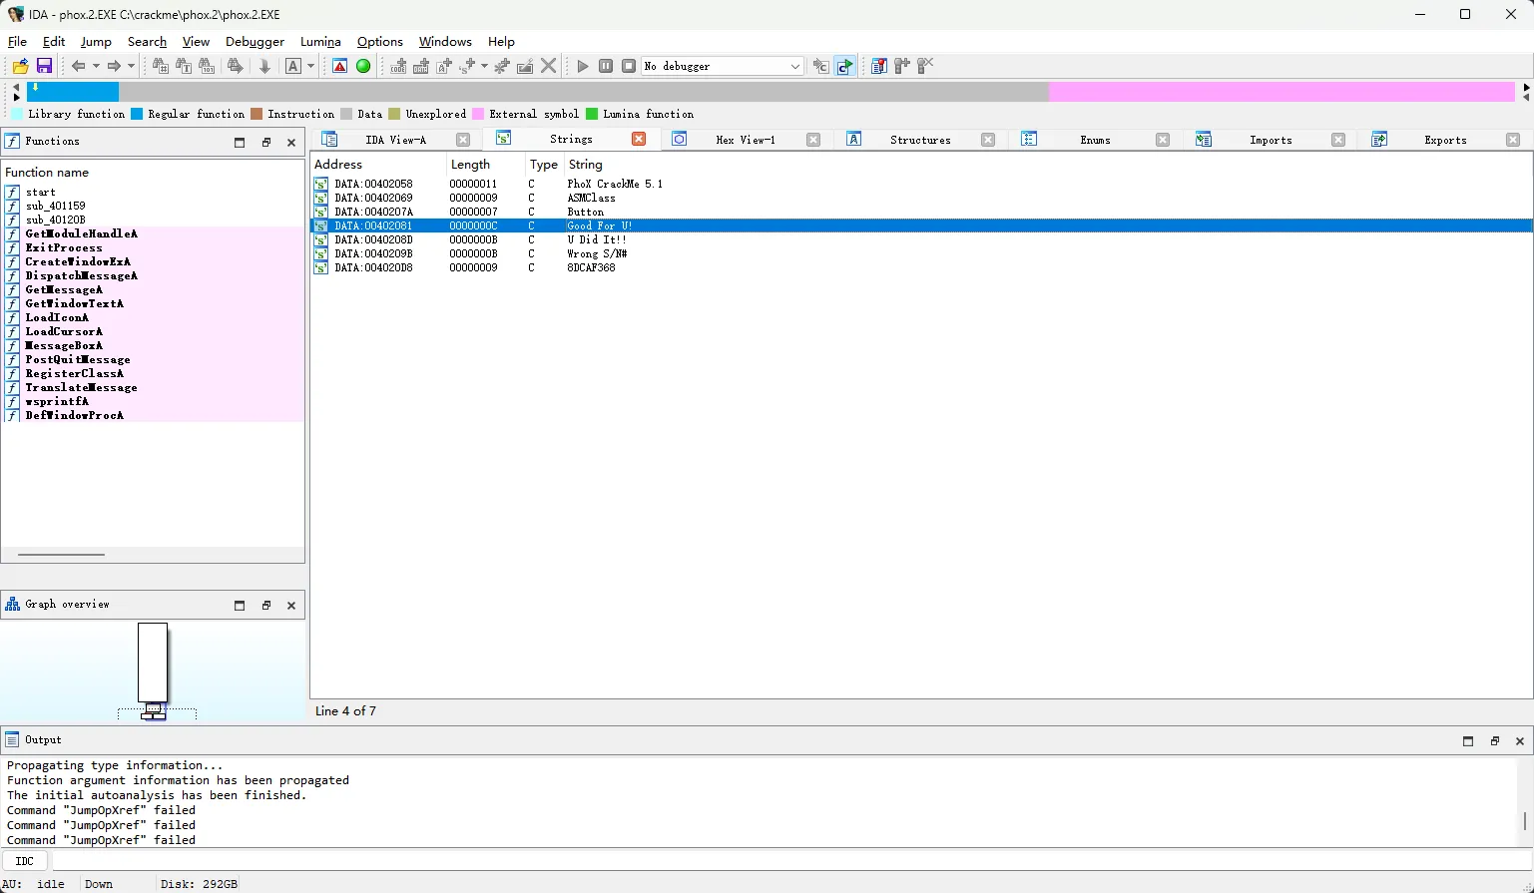Select MessageBoxA in the Functions list
1534x893 pixels.
pos(153,345)
